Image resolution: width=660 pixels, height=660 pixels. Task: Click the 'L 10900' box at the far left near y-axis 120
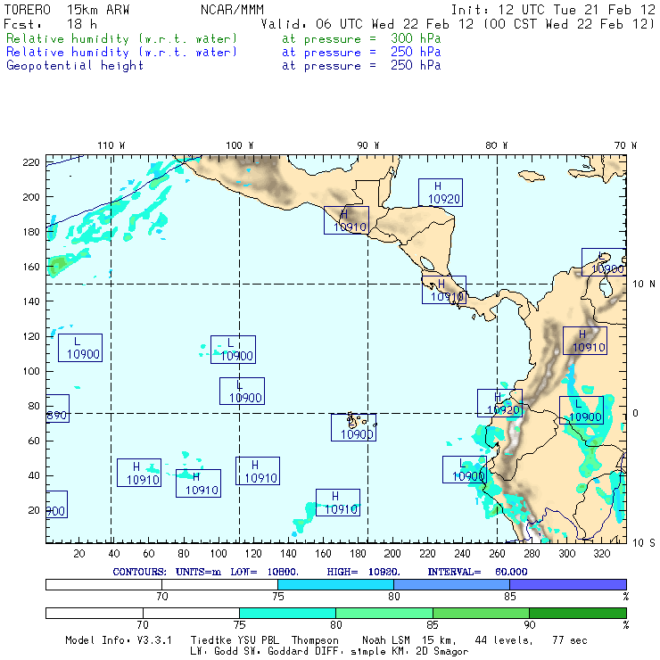coord(80,348)
